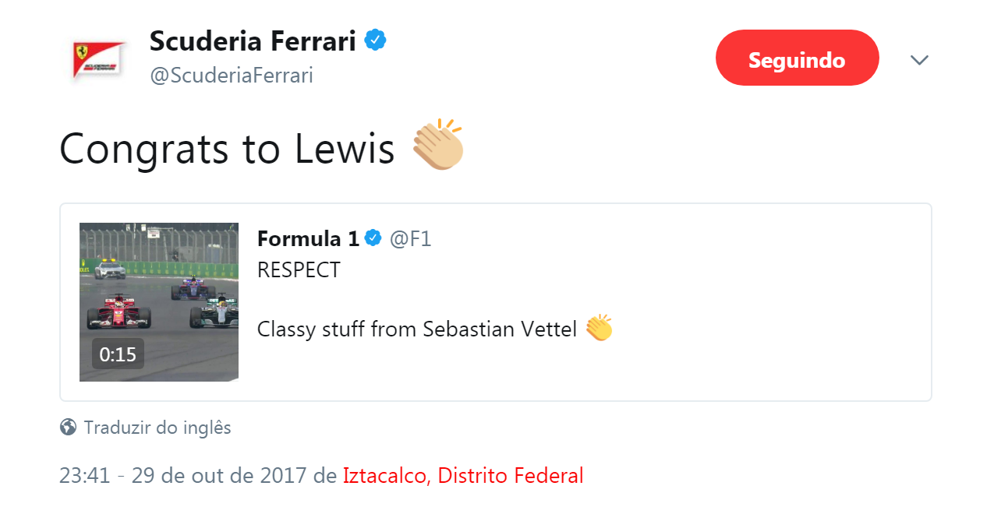The width and height of the screenshot is (994, 507).
Task: Click the RESPECT text in quoted tweet
Action: coord(299,270)
